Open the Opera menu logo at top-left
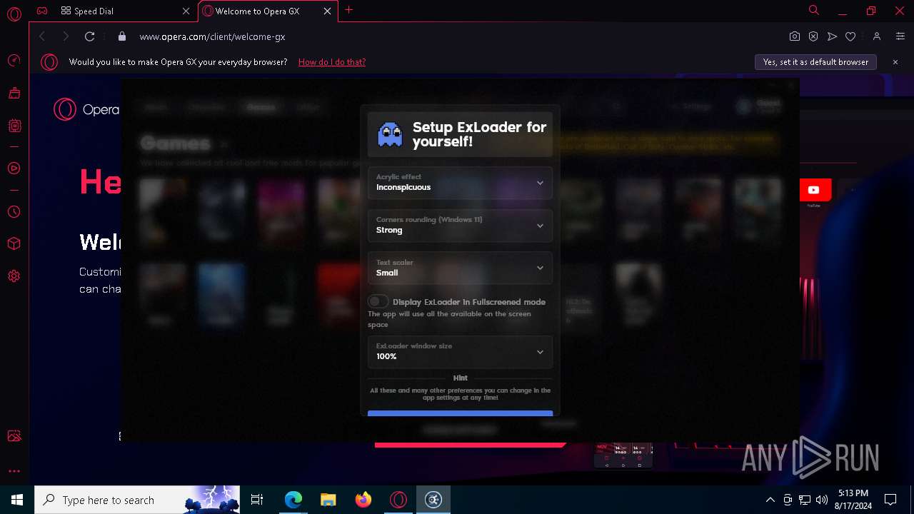 [x=14, y=14]
